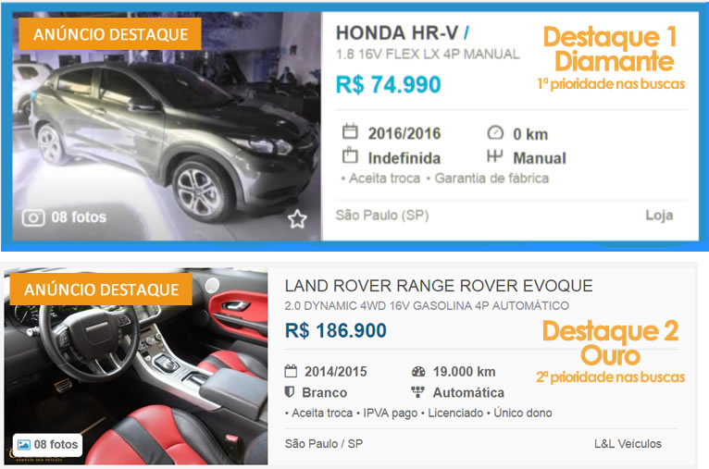Click the gearshift icon next to Manual

pos(494,156)
